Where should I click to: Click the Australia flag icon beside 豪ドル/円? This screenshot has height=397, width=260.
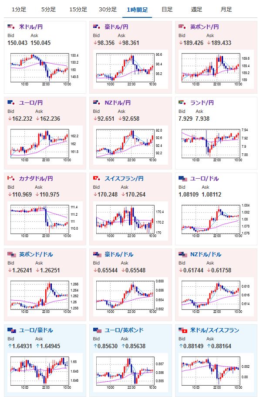tap(97, 27)
